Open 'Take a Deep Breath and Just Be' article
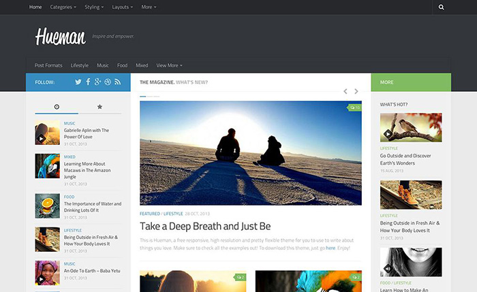This screenshot has width=477, height=292. [x=205, y=227]
